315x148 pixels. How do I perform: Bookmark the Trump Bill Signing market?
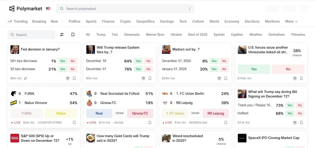301,123
